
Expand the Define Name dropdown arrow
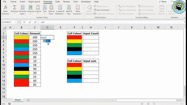pyautogui.click(x=110, y=6)
